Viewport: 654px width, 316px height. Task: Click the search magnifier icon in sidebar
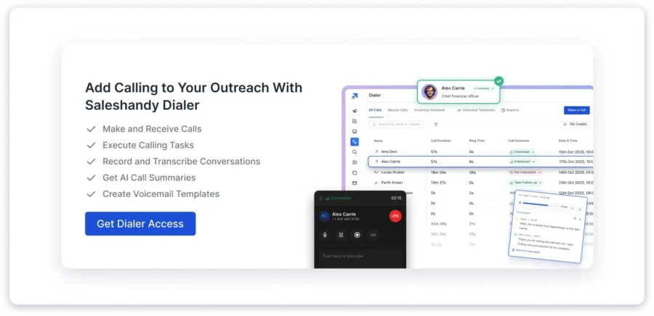[355, 152]
